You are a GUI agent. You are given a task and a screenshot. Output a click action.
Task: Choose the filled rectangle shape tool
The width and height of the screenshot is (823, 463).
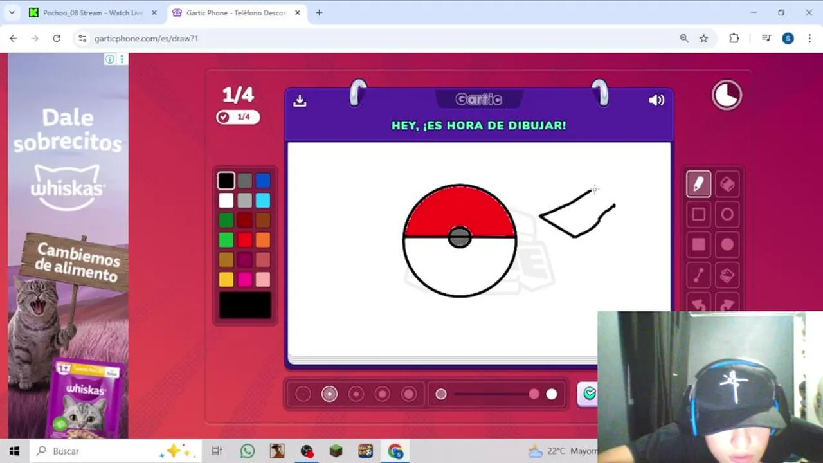click(698, 244)
